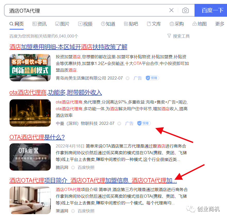Click the result count text 约6,040,000个

(x=65, y=36)
